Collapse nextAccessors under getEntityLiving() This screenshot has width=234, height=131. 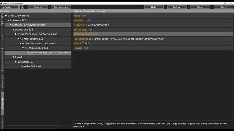[18, 39]
